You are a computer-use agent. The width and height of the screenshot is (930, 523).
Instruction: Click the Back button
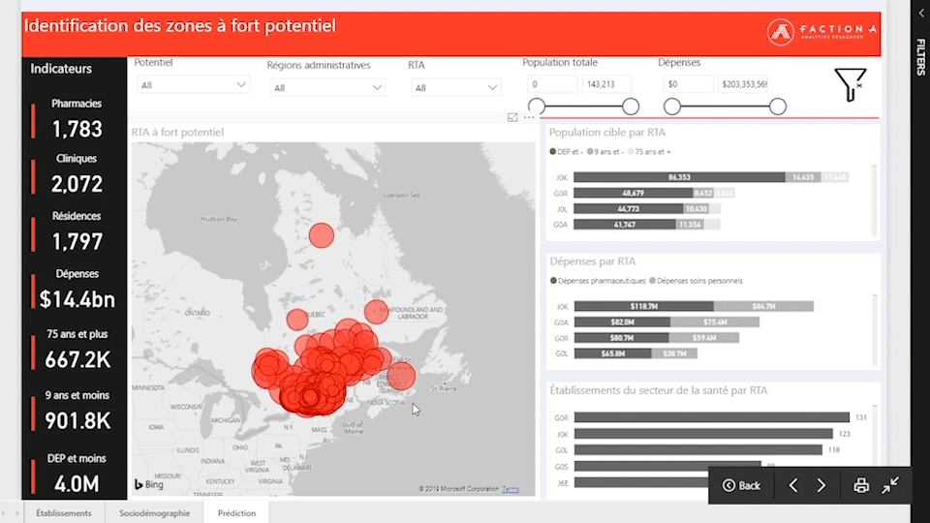[x=741, y=485]
